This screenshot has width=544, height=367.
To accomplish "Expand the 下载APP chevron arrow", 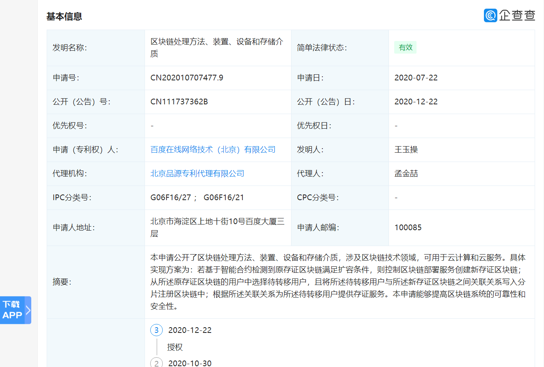I will [x=28, y=310].
